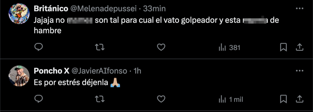
Task: Share Poncho X's tweet
Action: (299, 99)
